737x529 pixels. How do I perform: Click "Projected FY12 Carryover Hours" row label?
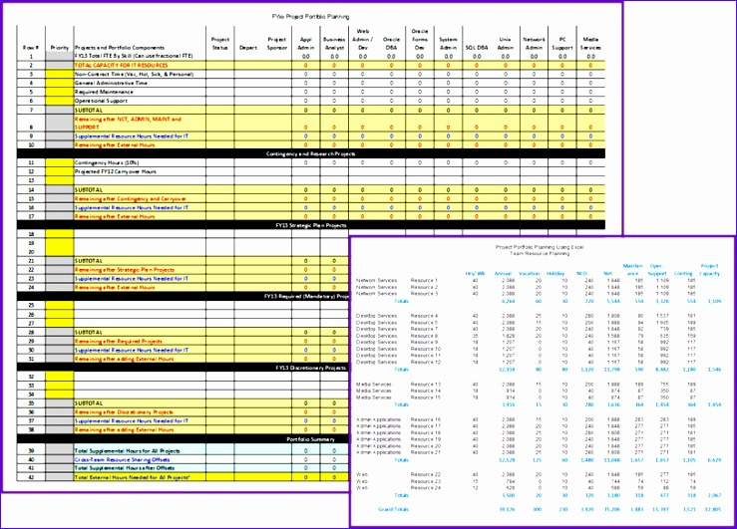116,171
